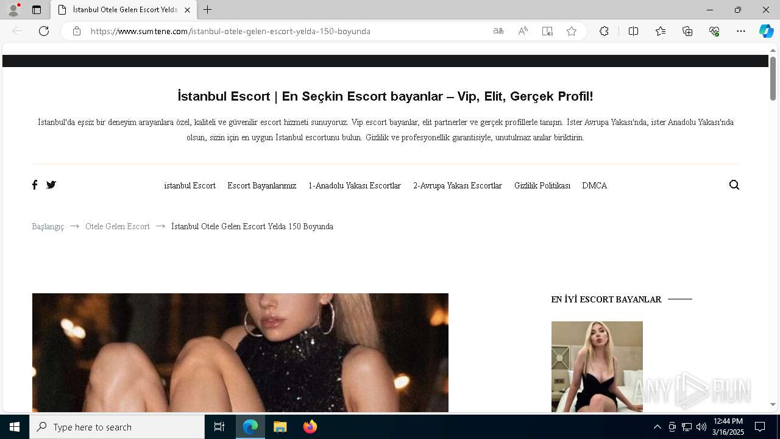
Task: Open the notification center
Action: [760, 427]
